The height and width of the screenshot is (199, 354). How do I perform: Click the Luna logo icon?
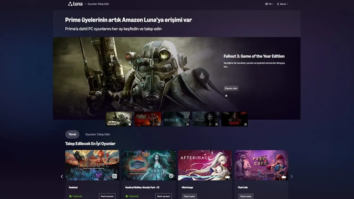(x=70, y=4)
